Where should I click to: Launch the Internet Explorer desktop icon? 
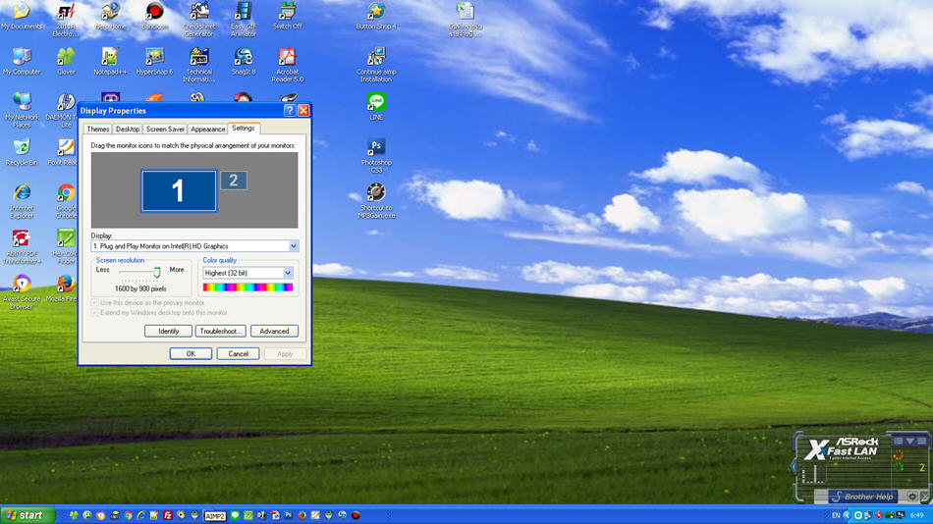(x=22, y=201)
